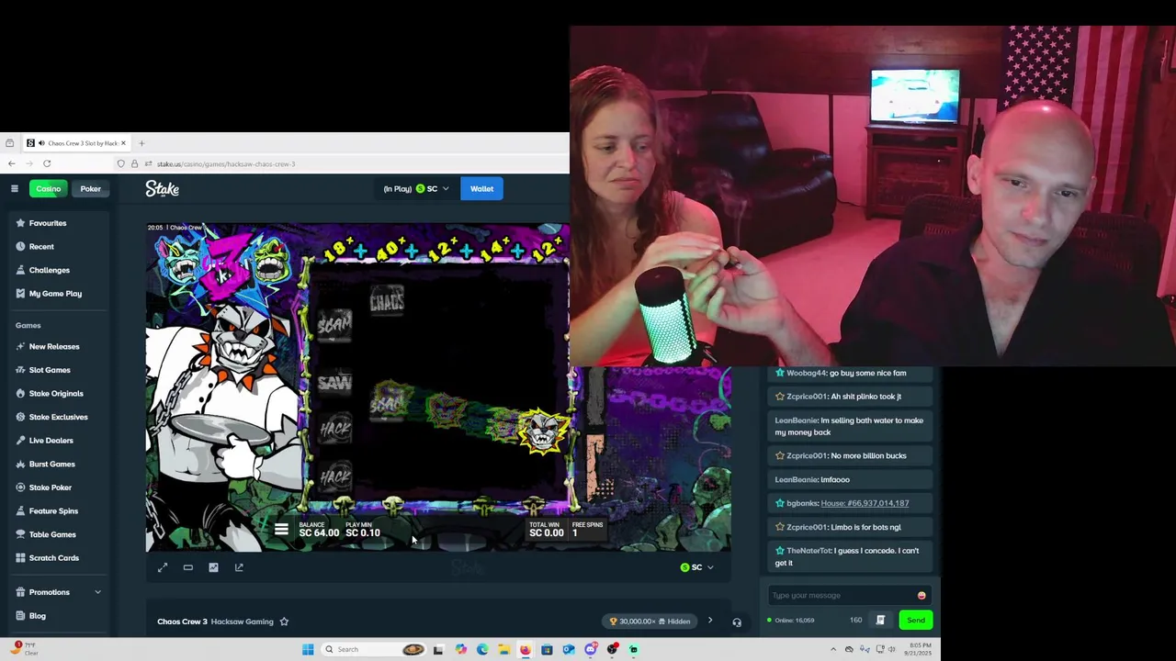Open the Windows Start menu
The width and height of the screenshot is (1176, 661).
[x=308, y=649]
